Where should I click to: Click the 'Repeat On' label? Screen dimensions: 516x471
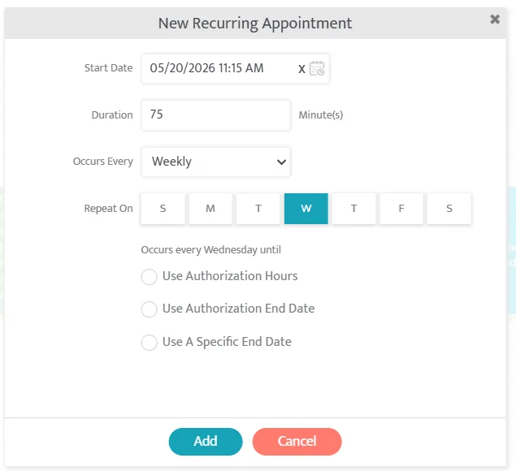click(109, 208)
